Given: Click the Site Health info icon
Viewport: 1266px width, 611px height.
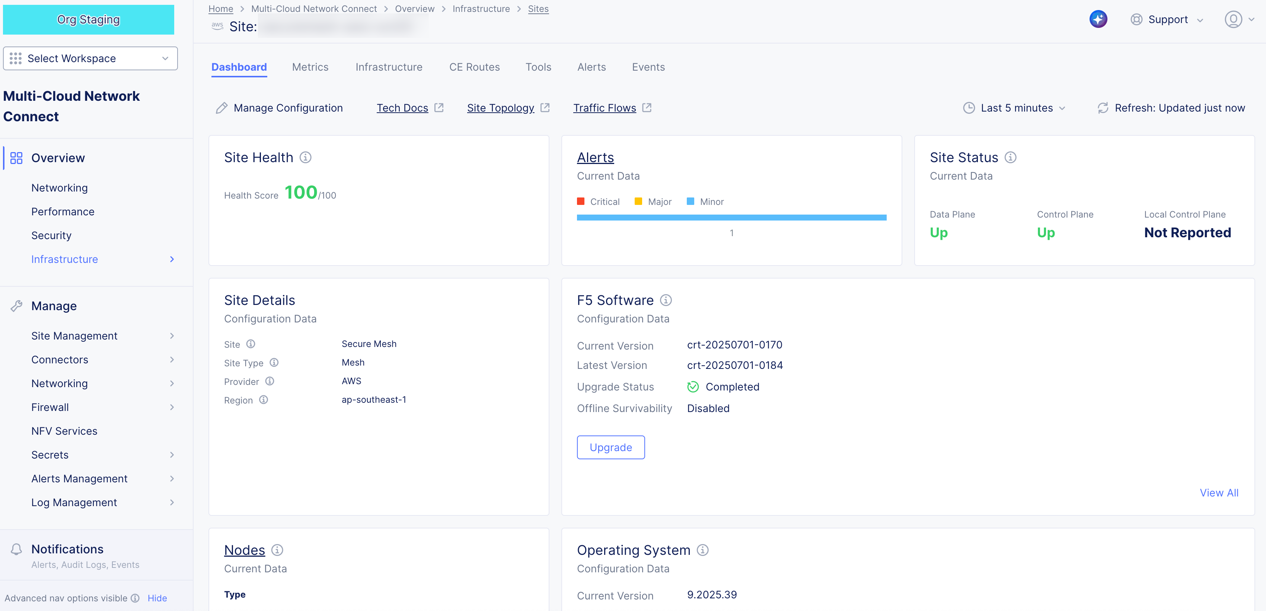Looking at the screenshot, I should [306, 157].
